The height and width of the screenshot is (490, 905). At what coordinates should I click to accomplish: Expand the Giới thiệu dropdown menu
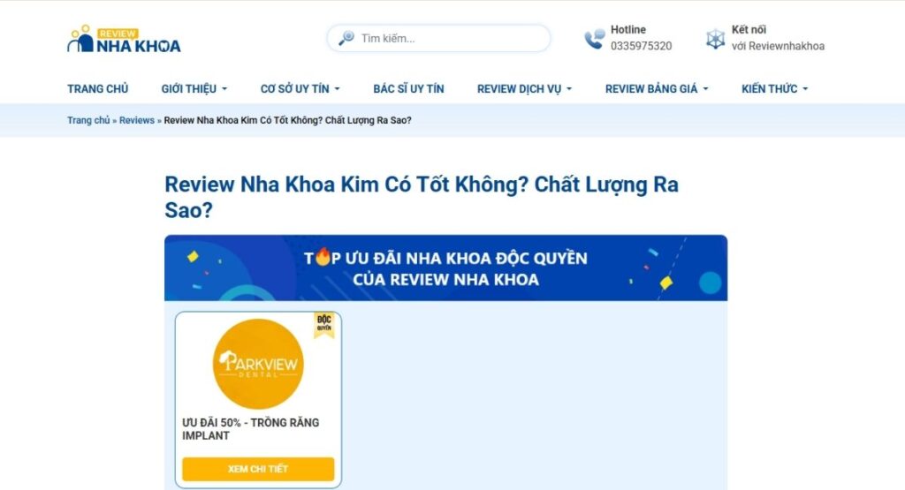[x=194, y=89]
